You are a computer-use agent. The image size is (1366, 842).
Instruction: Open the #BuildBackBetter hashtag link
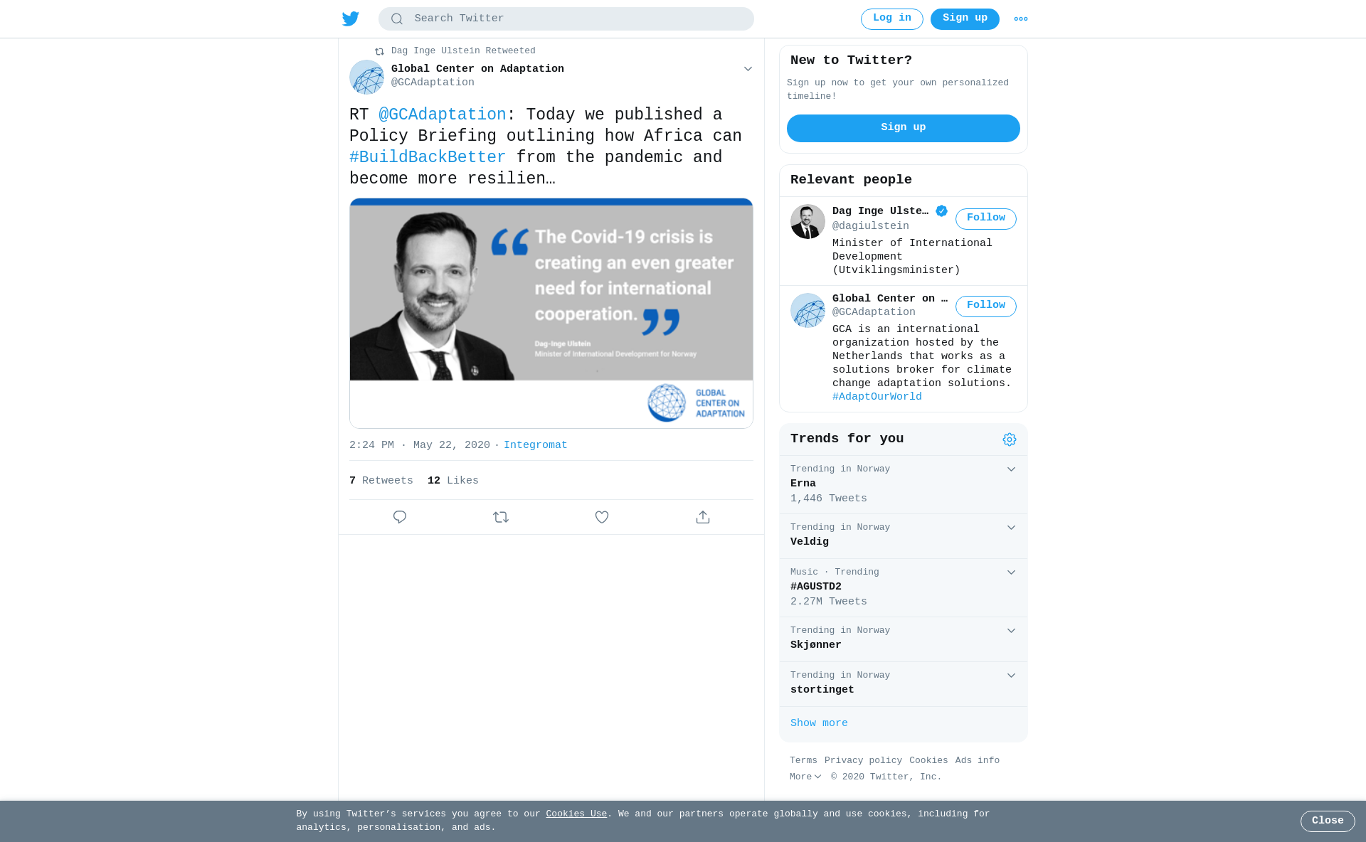coord(428,157)
